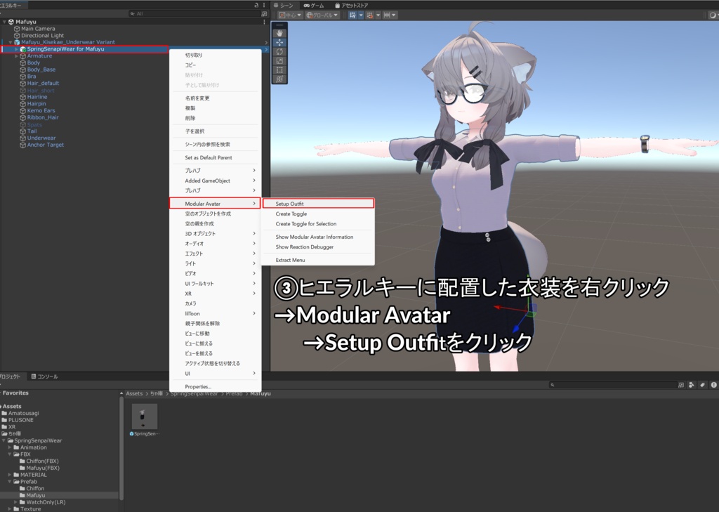Viewport: 719px width, 512px height.
Task: Expand SpringSenapiWear for Mafuyu hierarchy item
Action: [x=17, y=49]
